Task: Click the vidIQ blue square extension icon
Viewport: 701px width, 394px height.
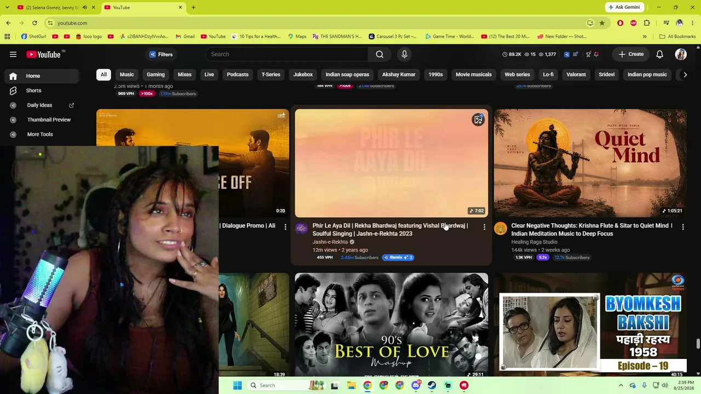Action: point(567,54)
